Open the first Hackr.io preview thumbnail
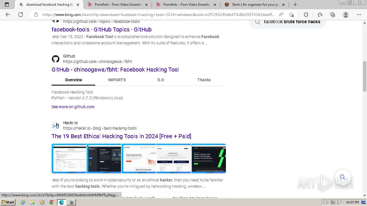The height and width of the screenshot is (206, 367). click(69, 159)
